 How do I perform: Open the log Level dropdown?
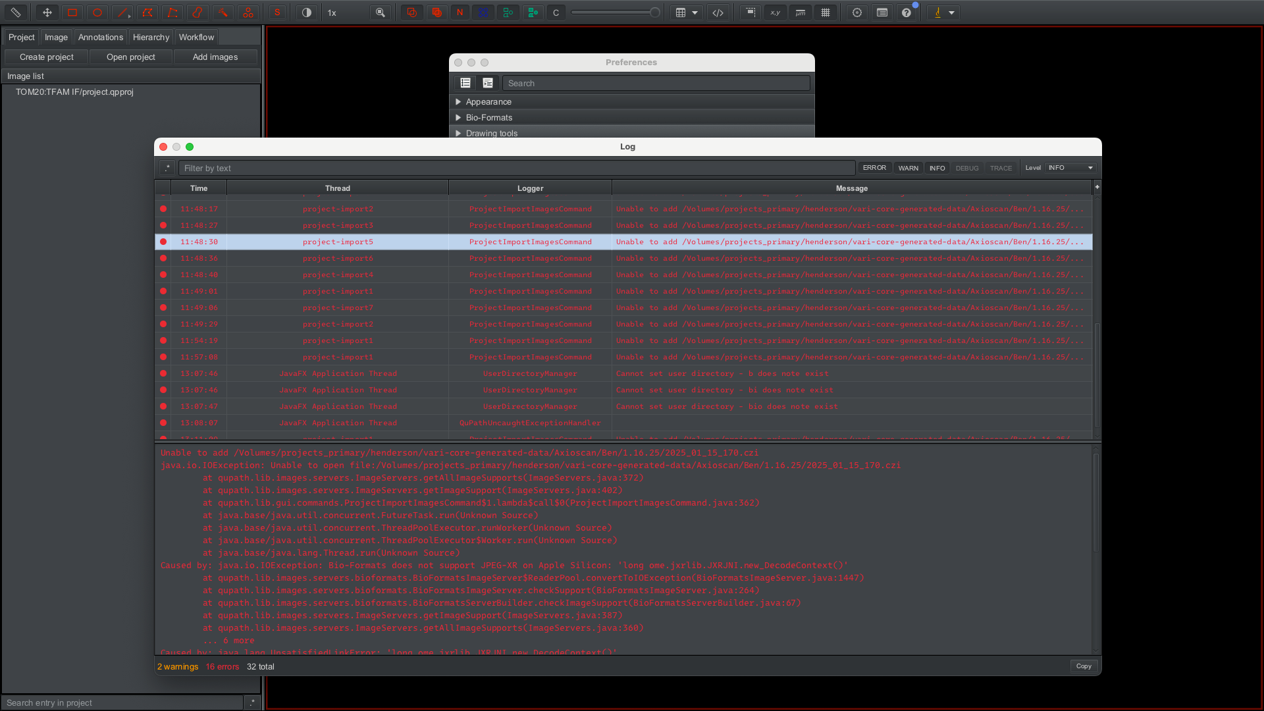click(1069, 168)
